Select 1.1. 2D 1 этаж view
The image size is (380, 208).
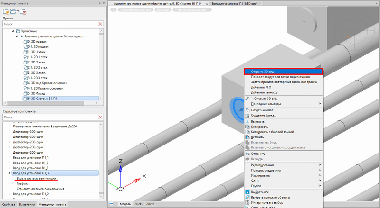36,57
